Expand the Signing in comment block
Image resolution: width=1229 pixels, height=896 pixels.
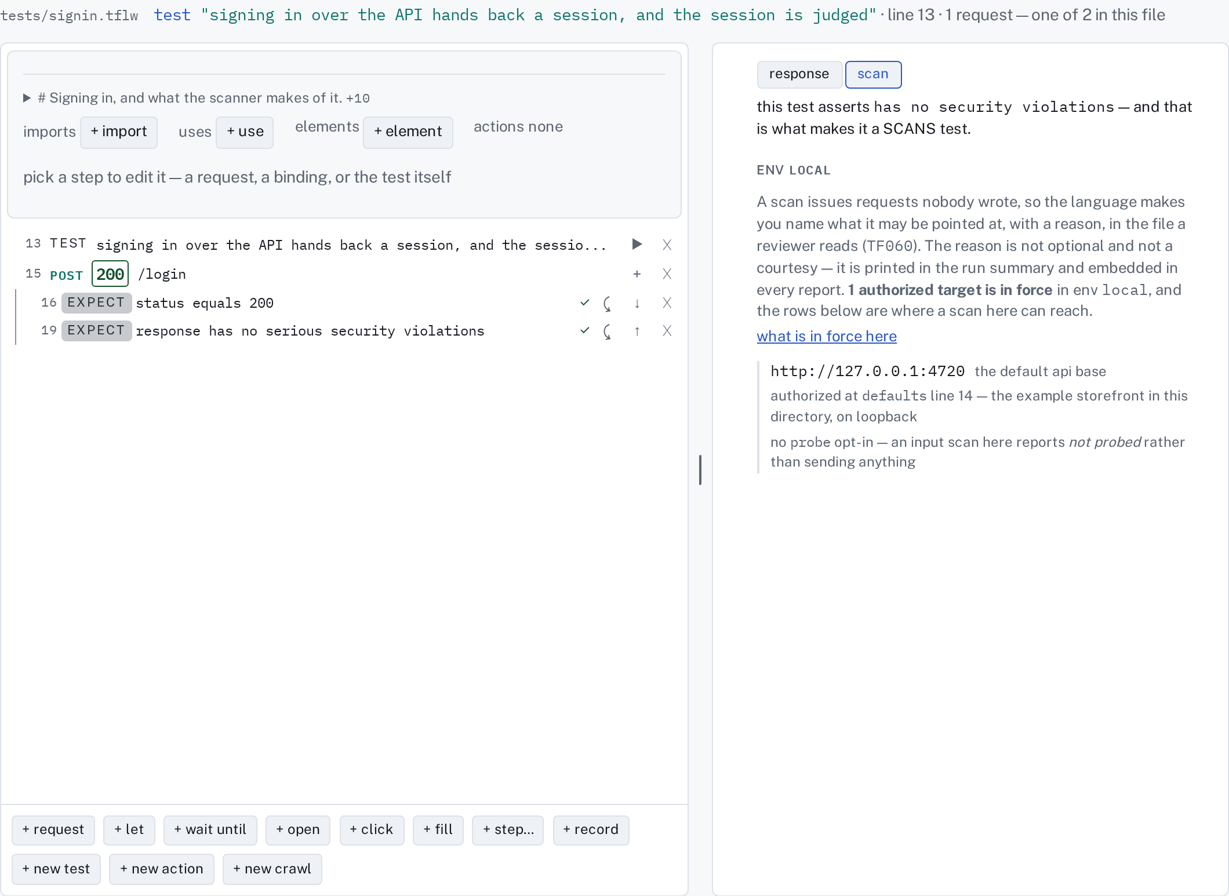pyautogui.click(x=27, y=98)
